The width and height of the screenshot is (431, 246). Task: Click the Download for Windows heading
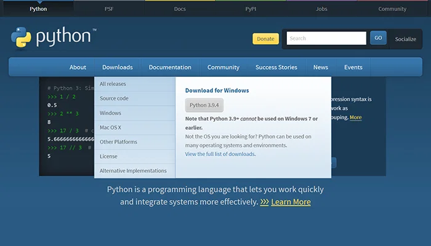coord(217,90)
